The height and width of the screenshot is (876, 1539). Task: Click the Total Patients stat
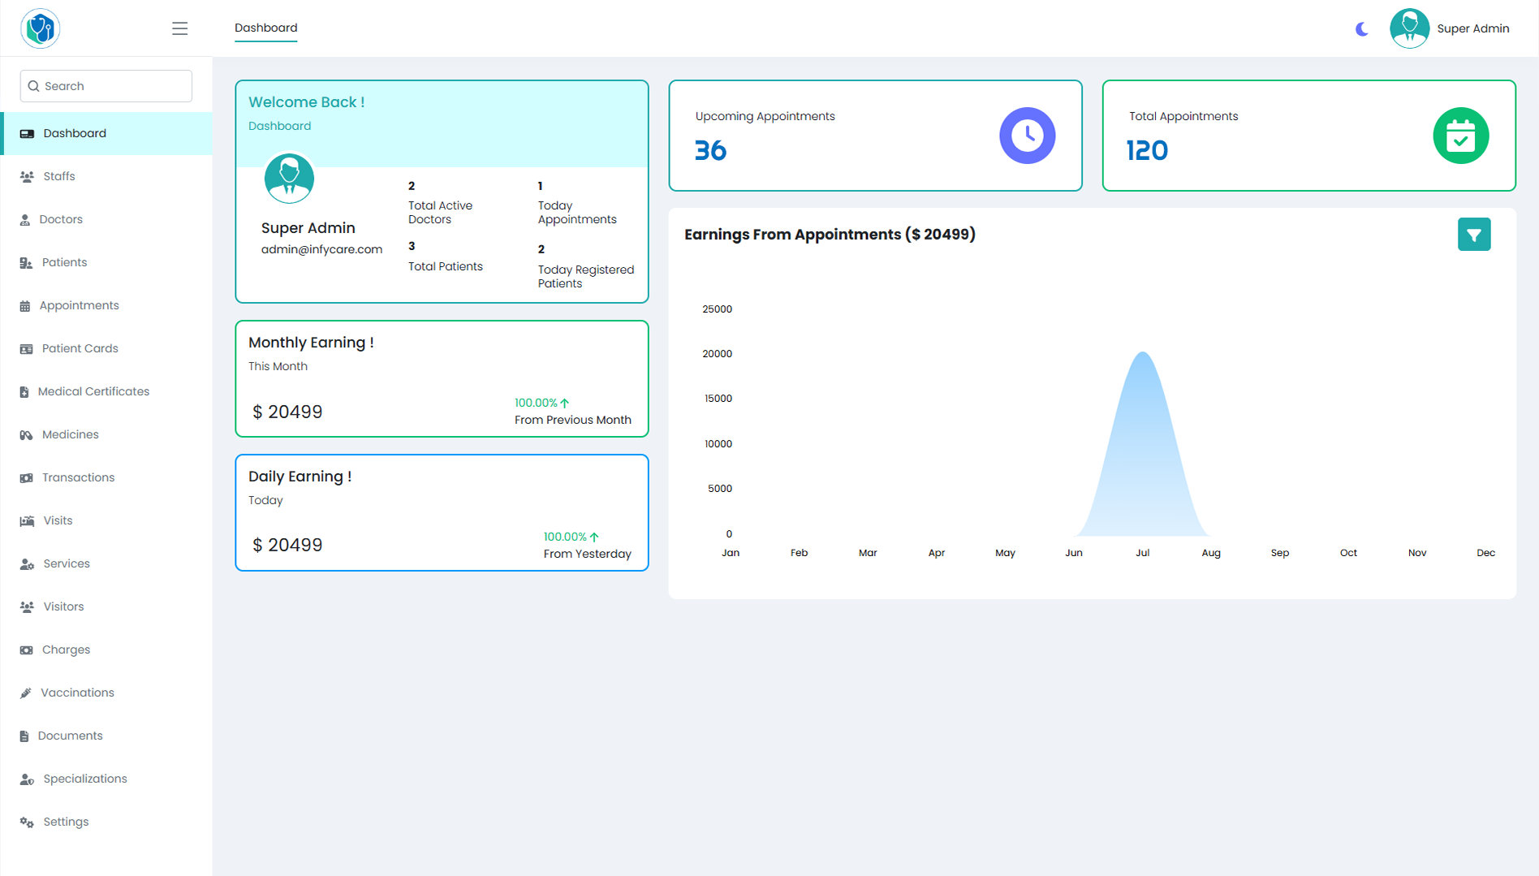point(445,257)
